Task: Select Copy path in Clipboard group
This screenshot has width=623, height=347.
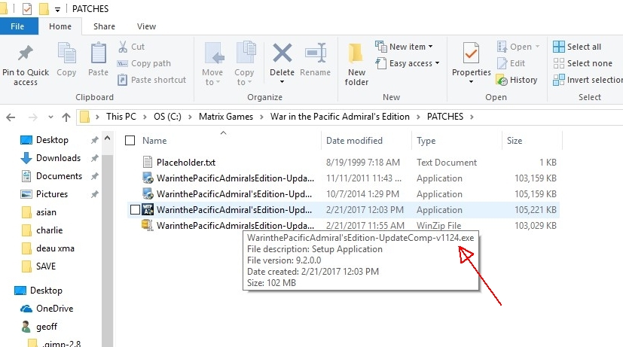Action: point(144,63)
